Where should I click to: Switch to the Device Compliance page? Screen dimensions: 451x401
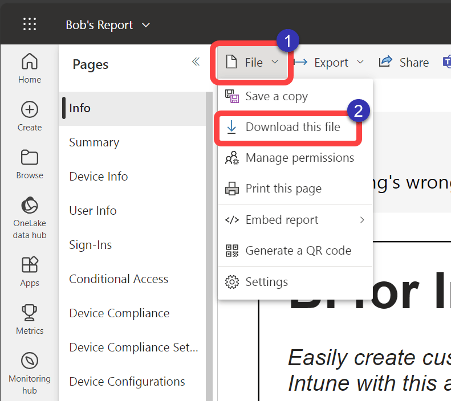click(119, 313)
